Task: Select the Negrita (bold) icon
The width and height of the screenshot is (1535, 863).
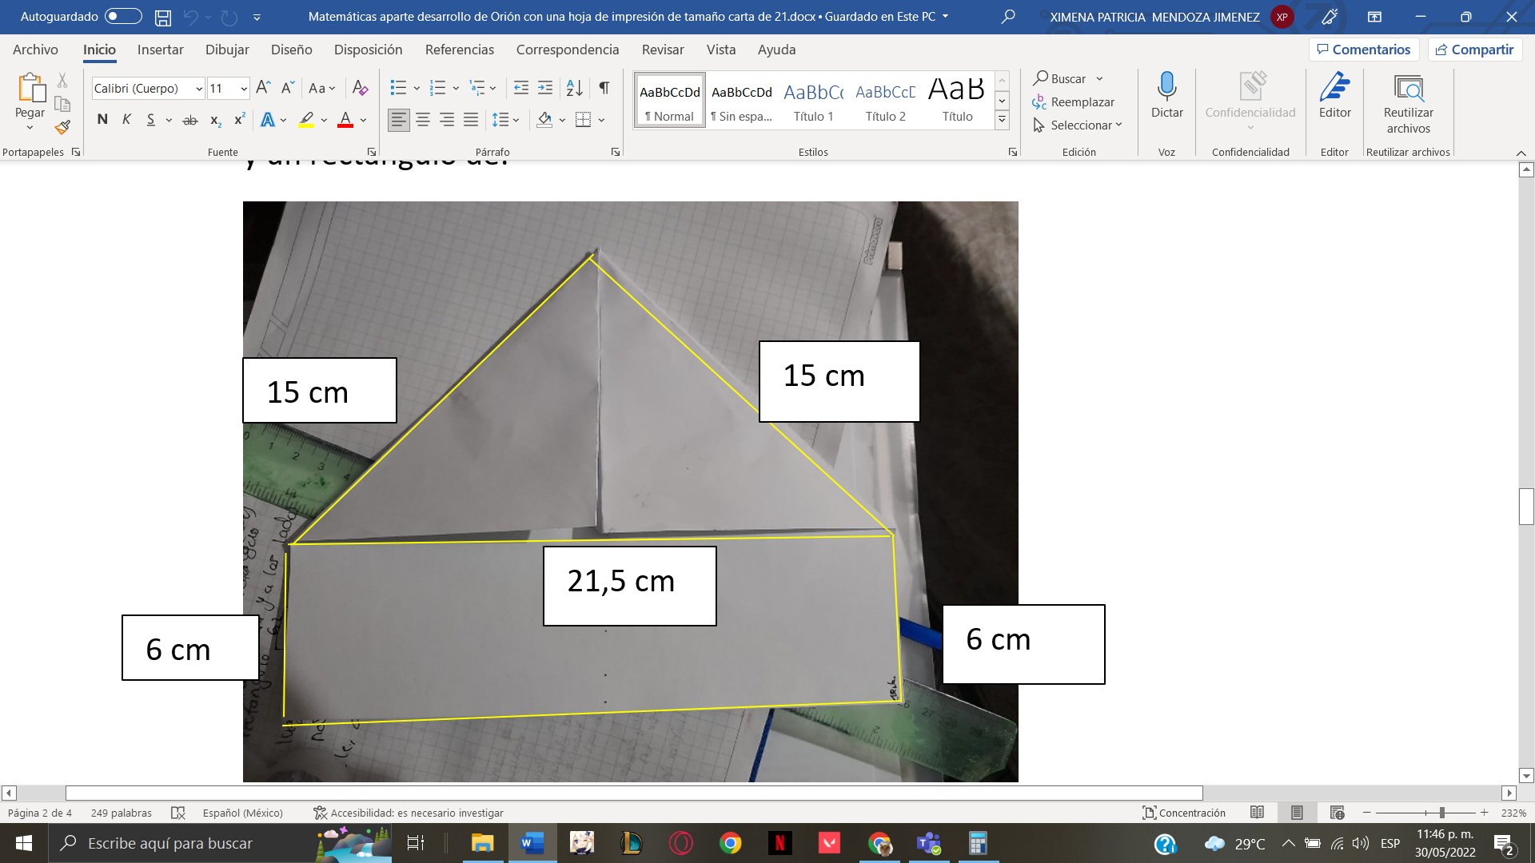Action: [102, 119]
